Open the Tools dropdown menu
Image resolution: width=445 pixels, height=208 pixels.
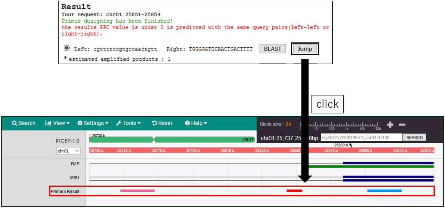pos(128,123)
